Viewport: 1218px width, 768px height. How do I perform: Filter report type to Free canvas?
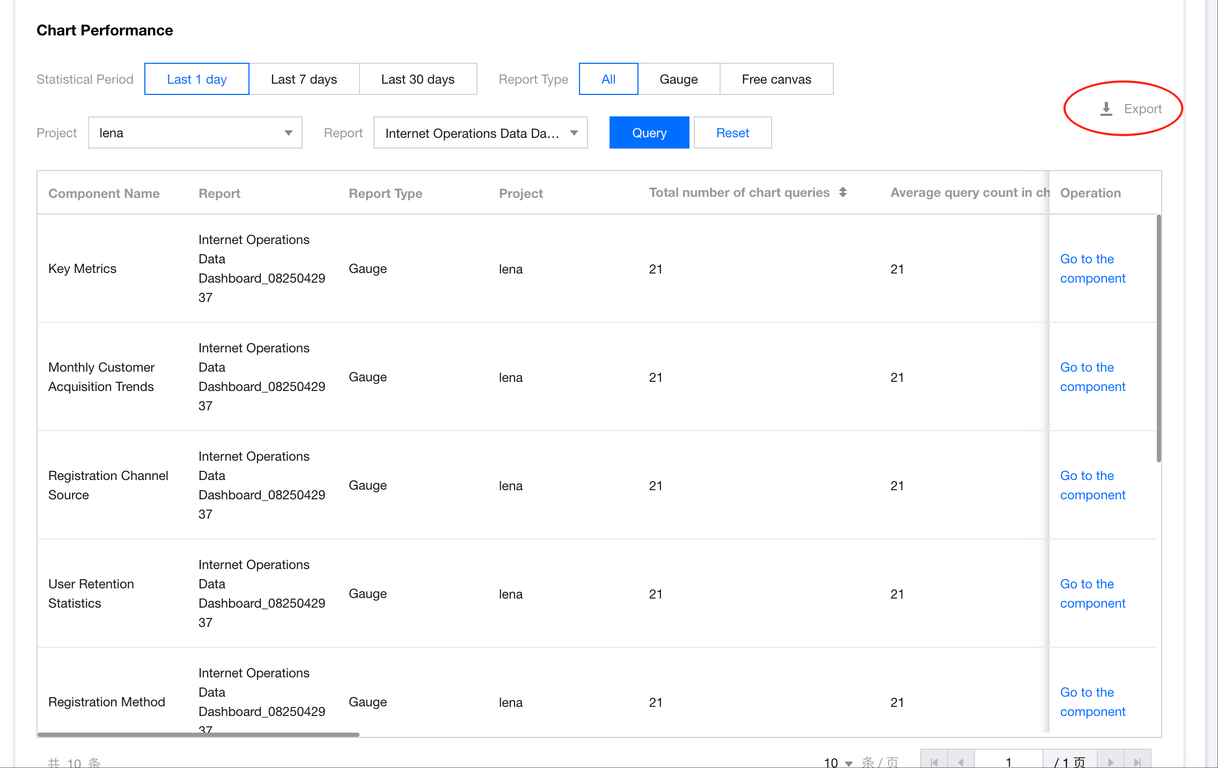coord(776,79)
